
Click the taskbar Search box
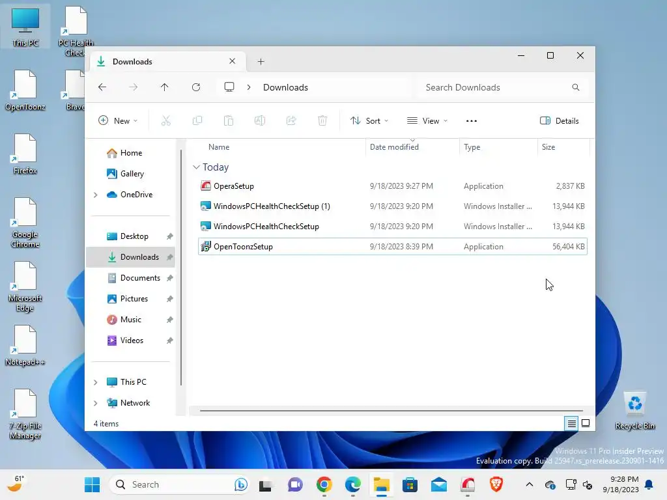point(180,484)
